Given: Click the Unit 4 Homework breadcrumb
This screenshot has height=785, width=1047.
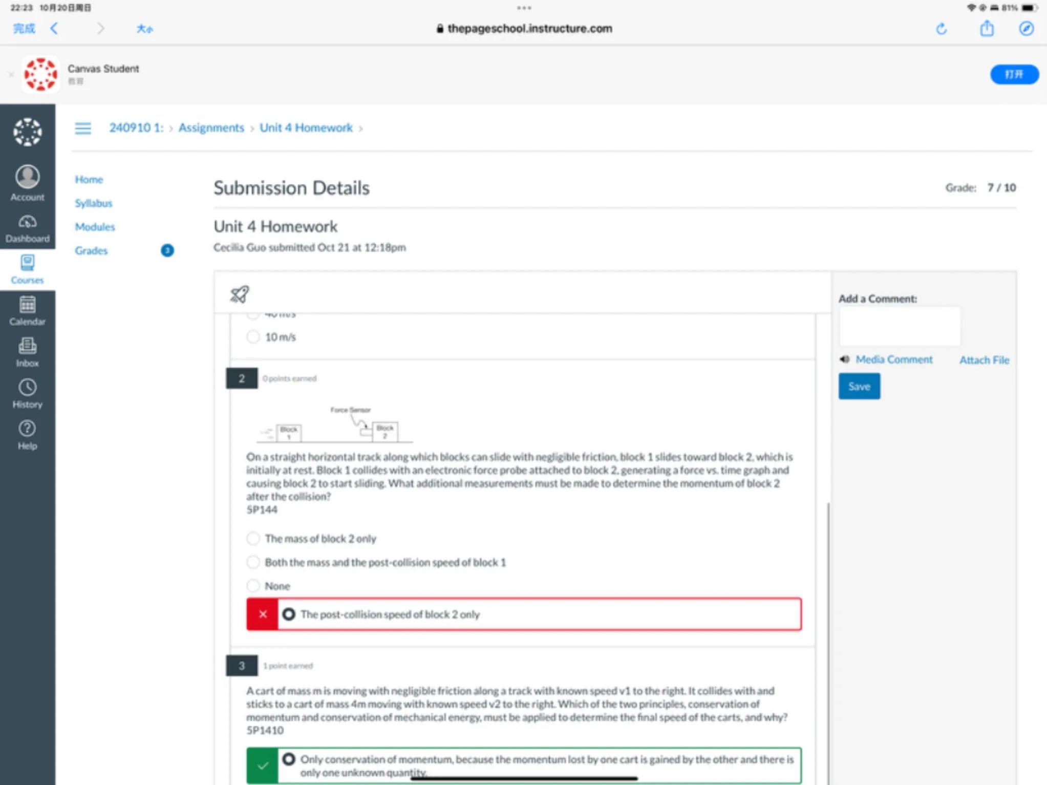Looking at the screenshot, I should point(306,128).
